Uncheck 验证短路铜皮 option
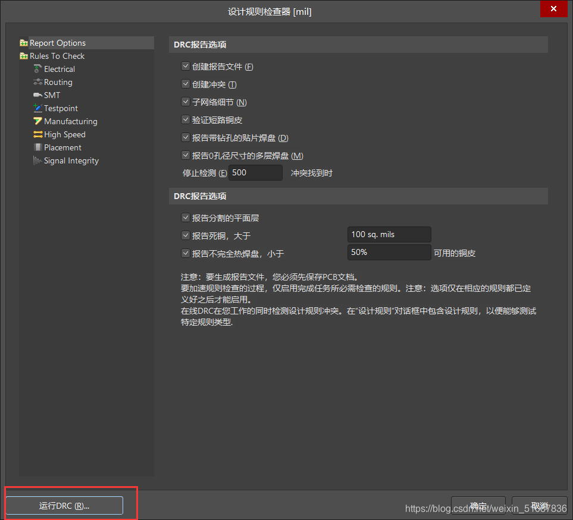 point(186,119)
